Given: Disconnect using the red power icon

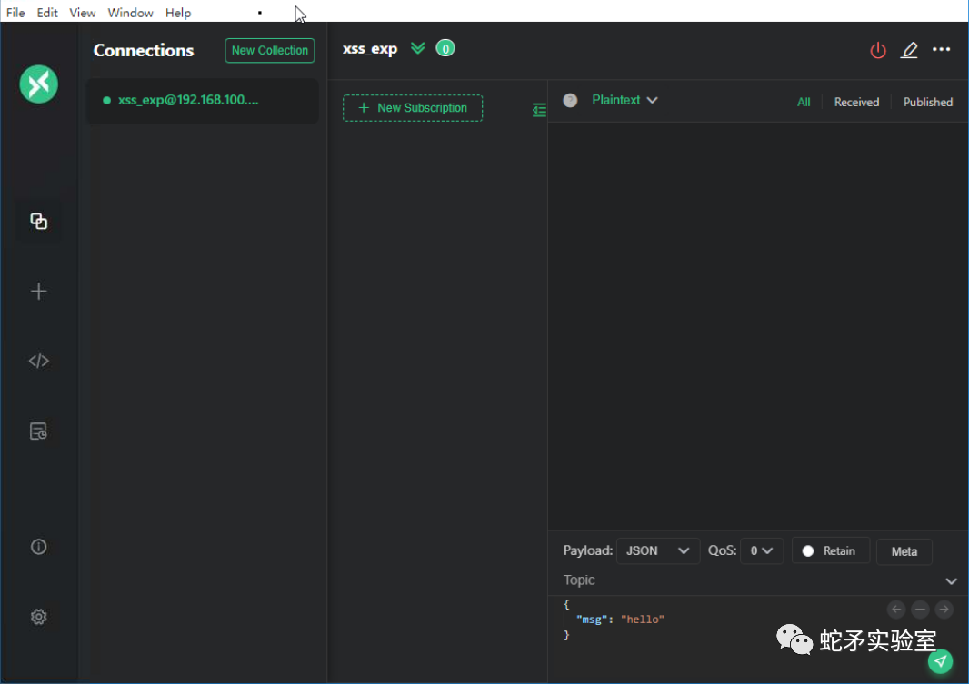Looking at the screenshot, I should coord(878,50).
